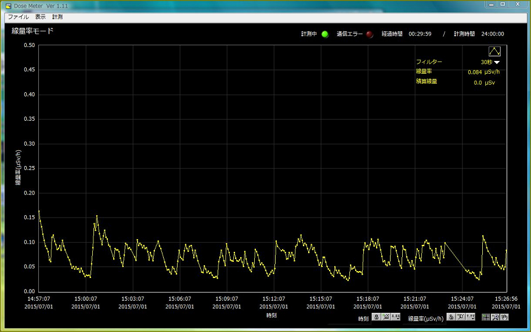This screenshot has height=332, width=531.
Task: Click the dose rate axis lock icon
Action: [451, 317]
